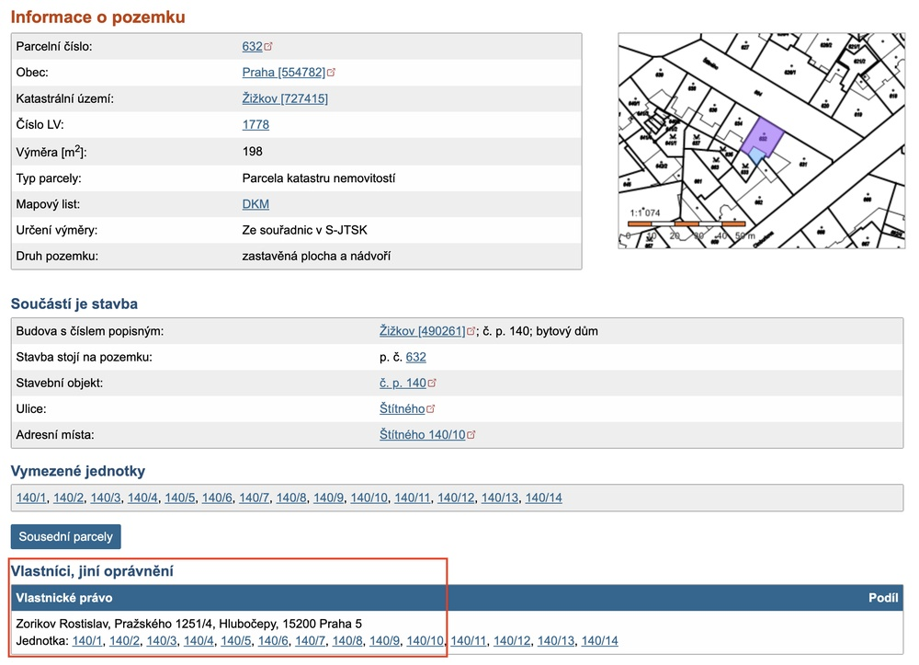Click external link icon beside Stavební objekt č. p. 140
Viewport: 919px width, 665px height.
[432, 383]
